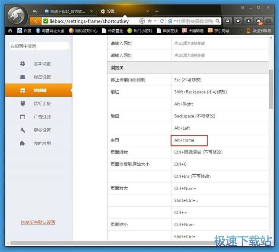Open the 毒霸网址大全 bookmark

(x=50, y=30)
